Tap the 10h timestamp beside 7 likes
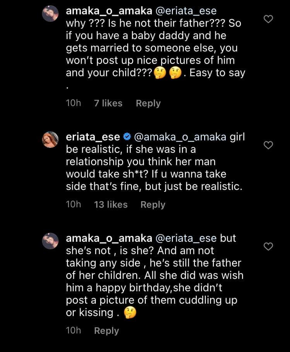The width and height of the screenshot is (290, 352). click(73, 103)
